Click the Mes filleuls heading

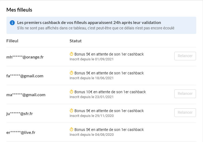click(x=19, y=10)
